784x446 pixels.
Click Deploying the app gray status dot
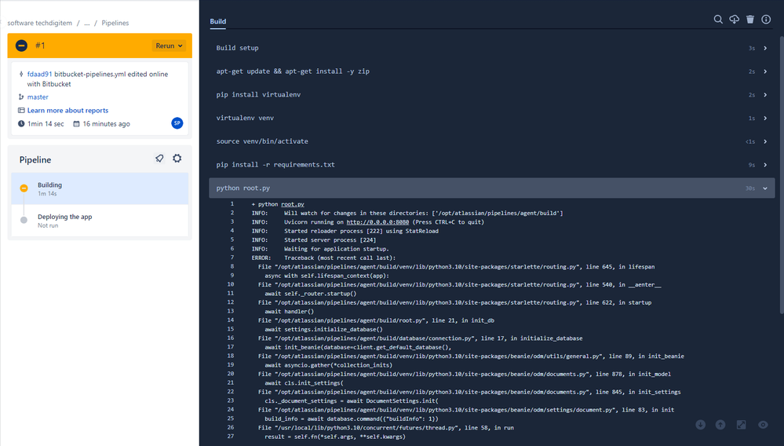[24, 220]
